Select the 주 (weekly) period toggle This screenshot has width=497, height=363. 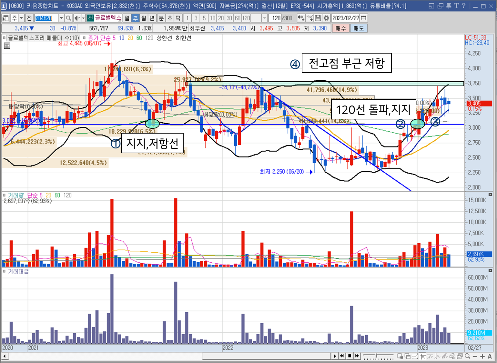click(x=135, y=18)
